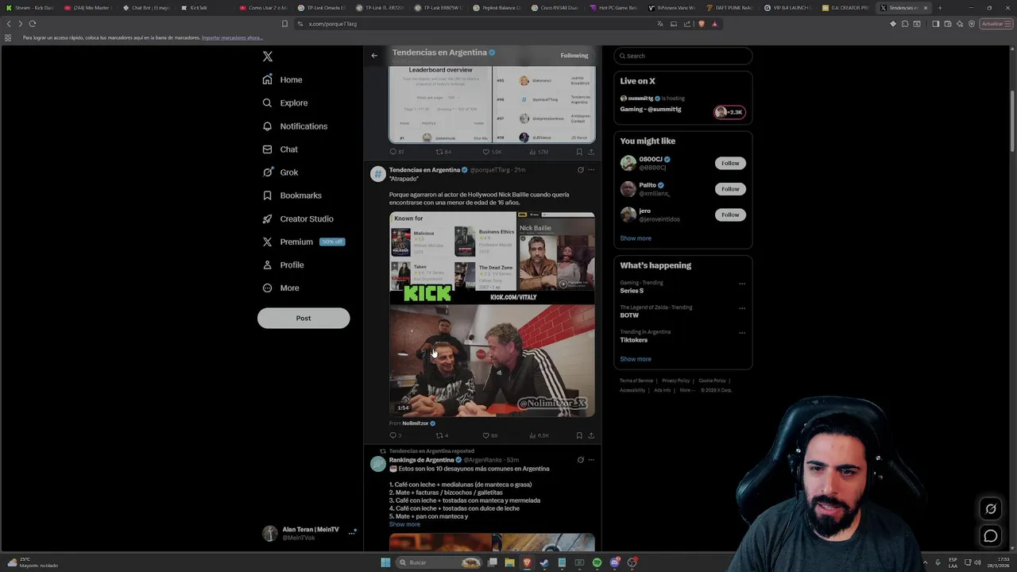Screen dimensions: 1017x572
Task: Click the X logo in the sidebar
Action: (268, 56)
